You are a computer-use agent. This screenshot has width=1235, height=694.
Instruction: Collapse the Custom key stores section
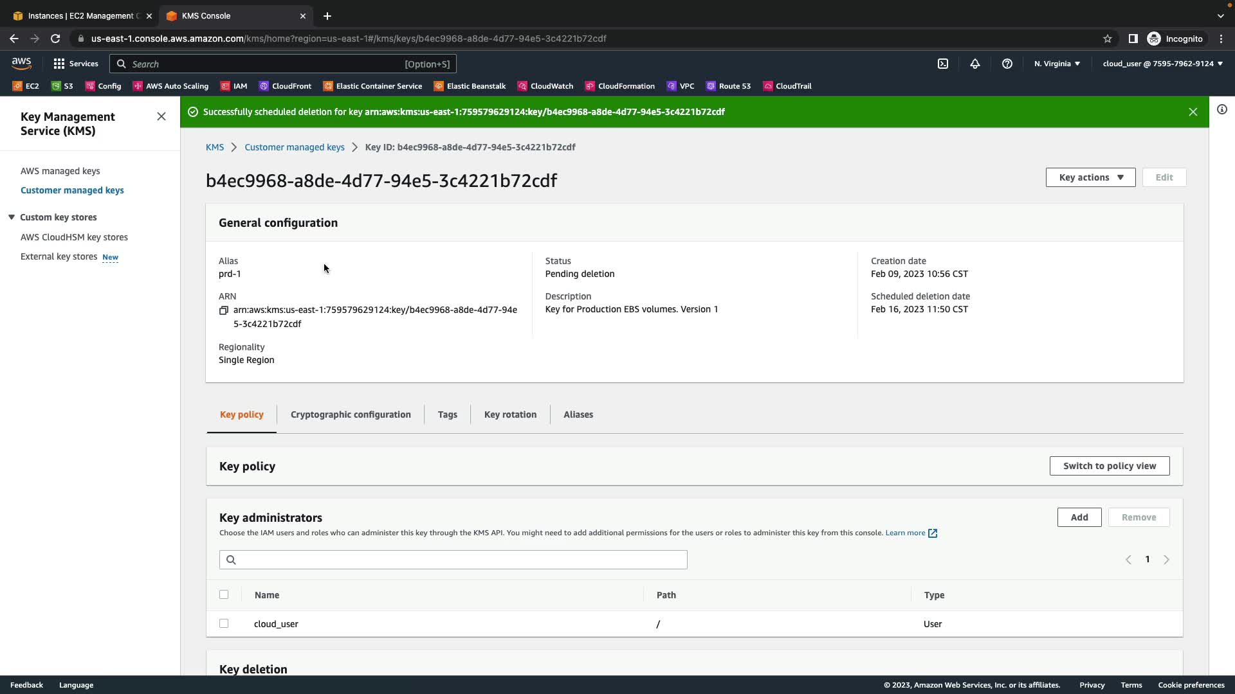(x=12, y=217)
